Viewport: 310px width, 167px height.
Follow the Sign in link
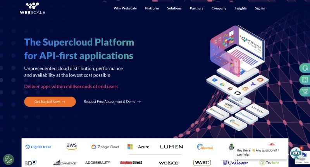(260, 8)
